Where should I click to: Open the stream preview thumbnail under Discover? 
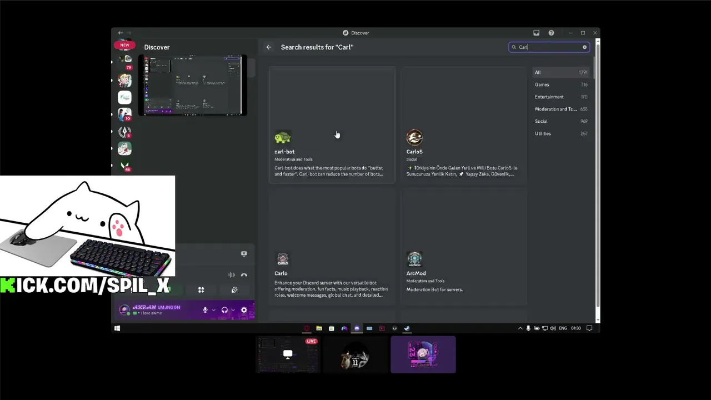pos(193,85)
